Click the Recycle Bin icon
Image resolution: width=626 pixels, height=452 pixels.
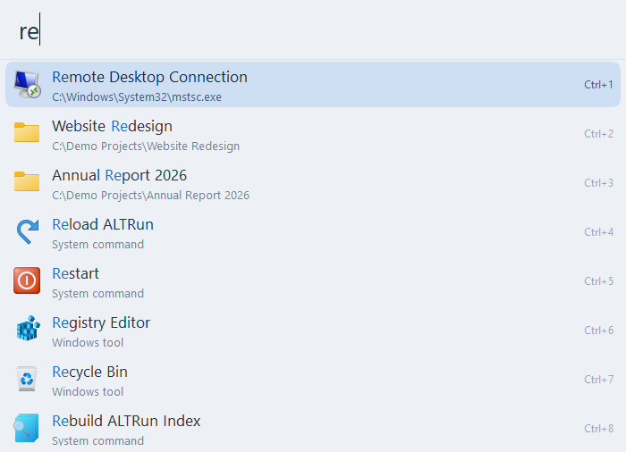[27, 379]
